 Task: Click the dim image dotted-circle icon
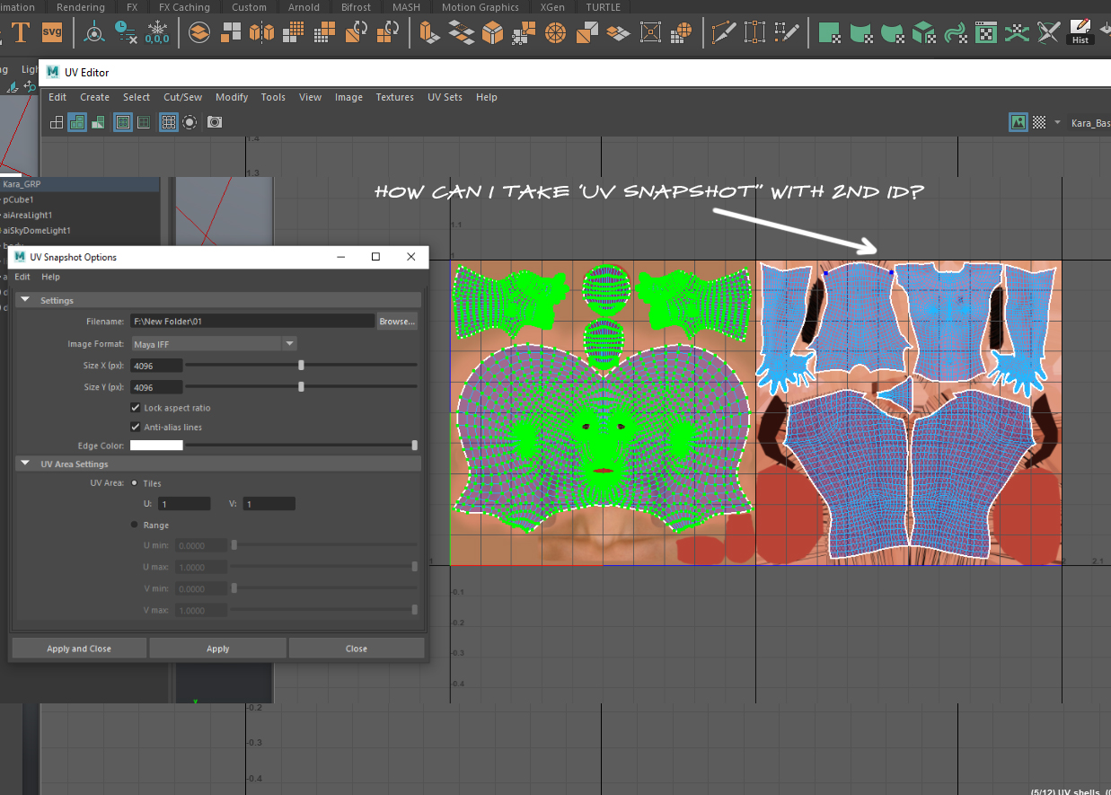[x=190, y=122]
